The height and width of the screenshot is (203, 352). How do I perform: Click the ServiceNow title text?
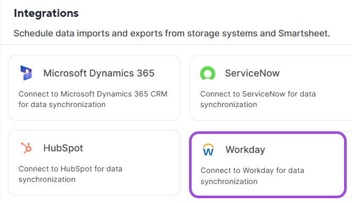point(252,73)
